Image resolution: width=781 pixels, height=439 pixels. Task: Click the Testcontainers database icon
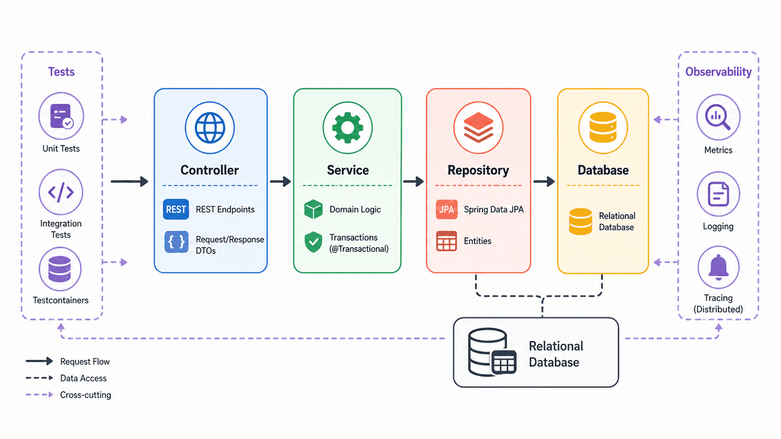(x=60, y=269)
